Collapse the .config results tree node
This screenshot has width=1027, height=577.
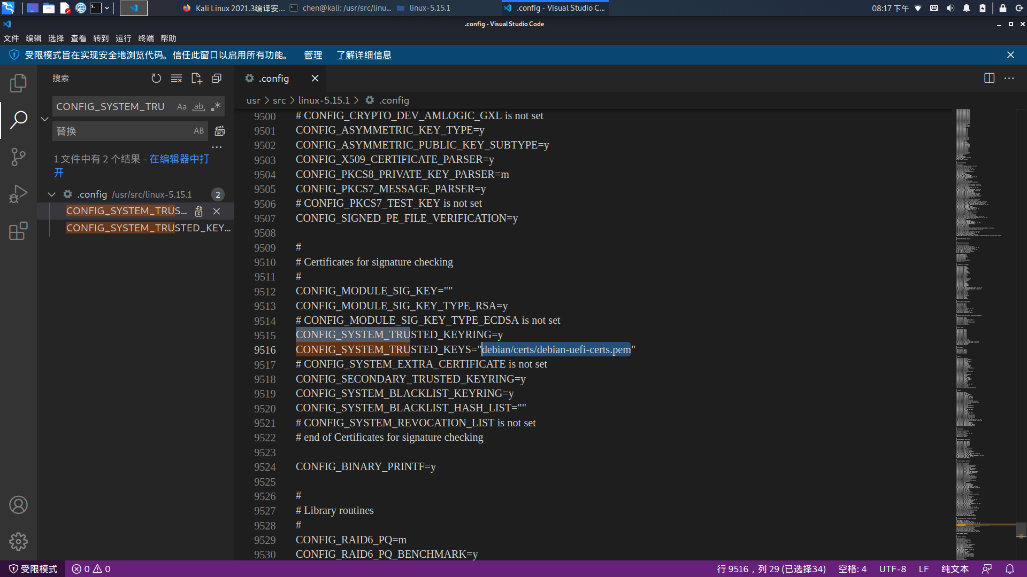52,194
